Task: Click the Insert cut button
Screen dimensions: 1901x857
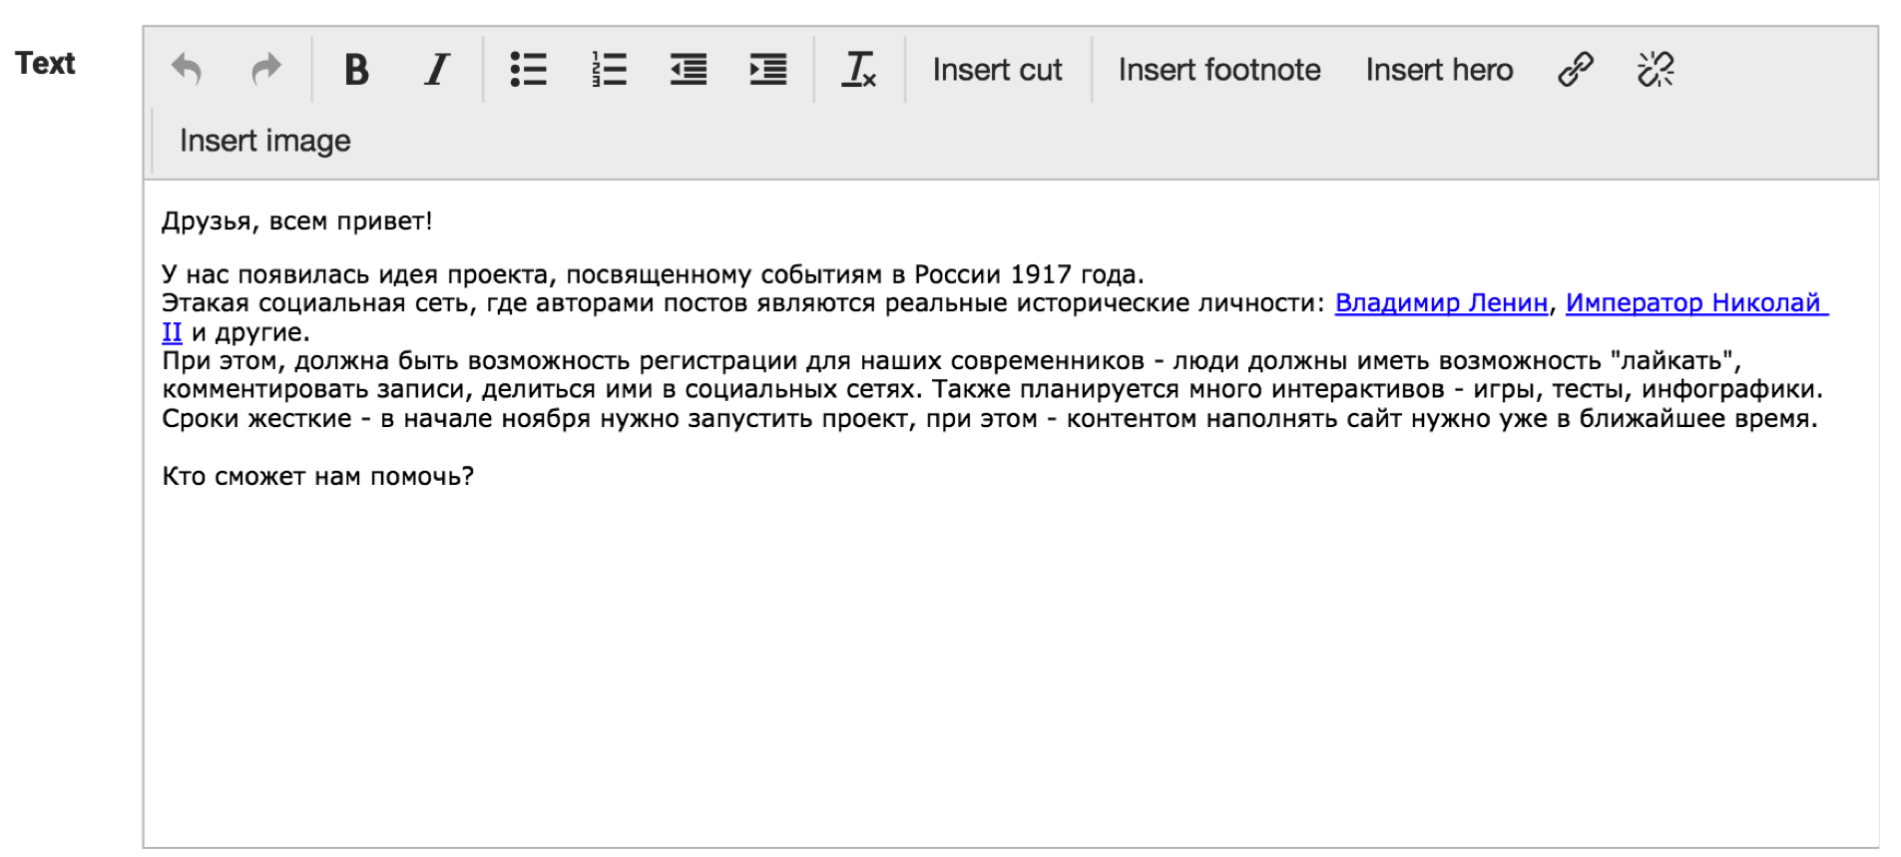Action: (997, 70)
